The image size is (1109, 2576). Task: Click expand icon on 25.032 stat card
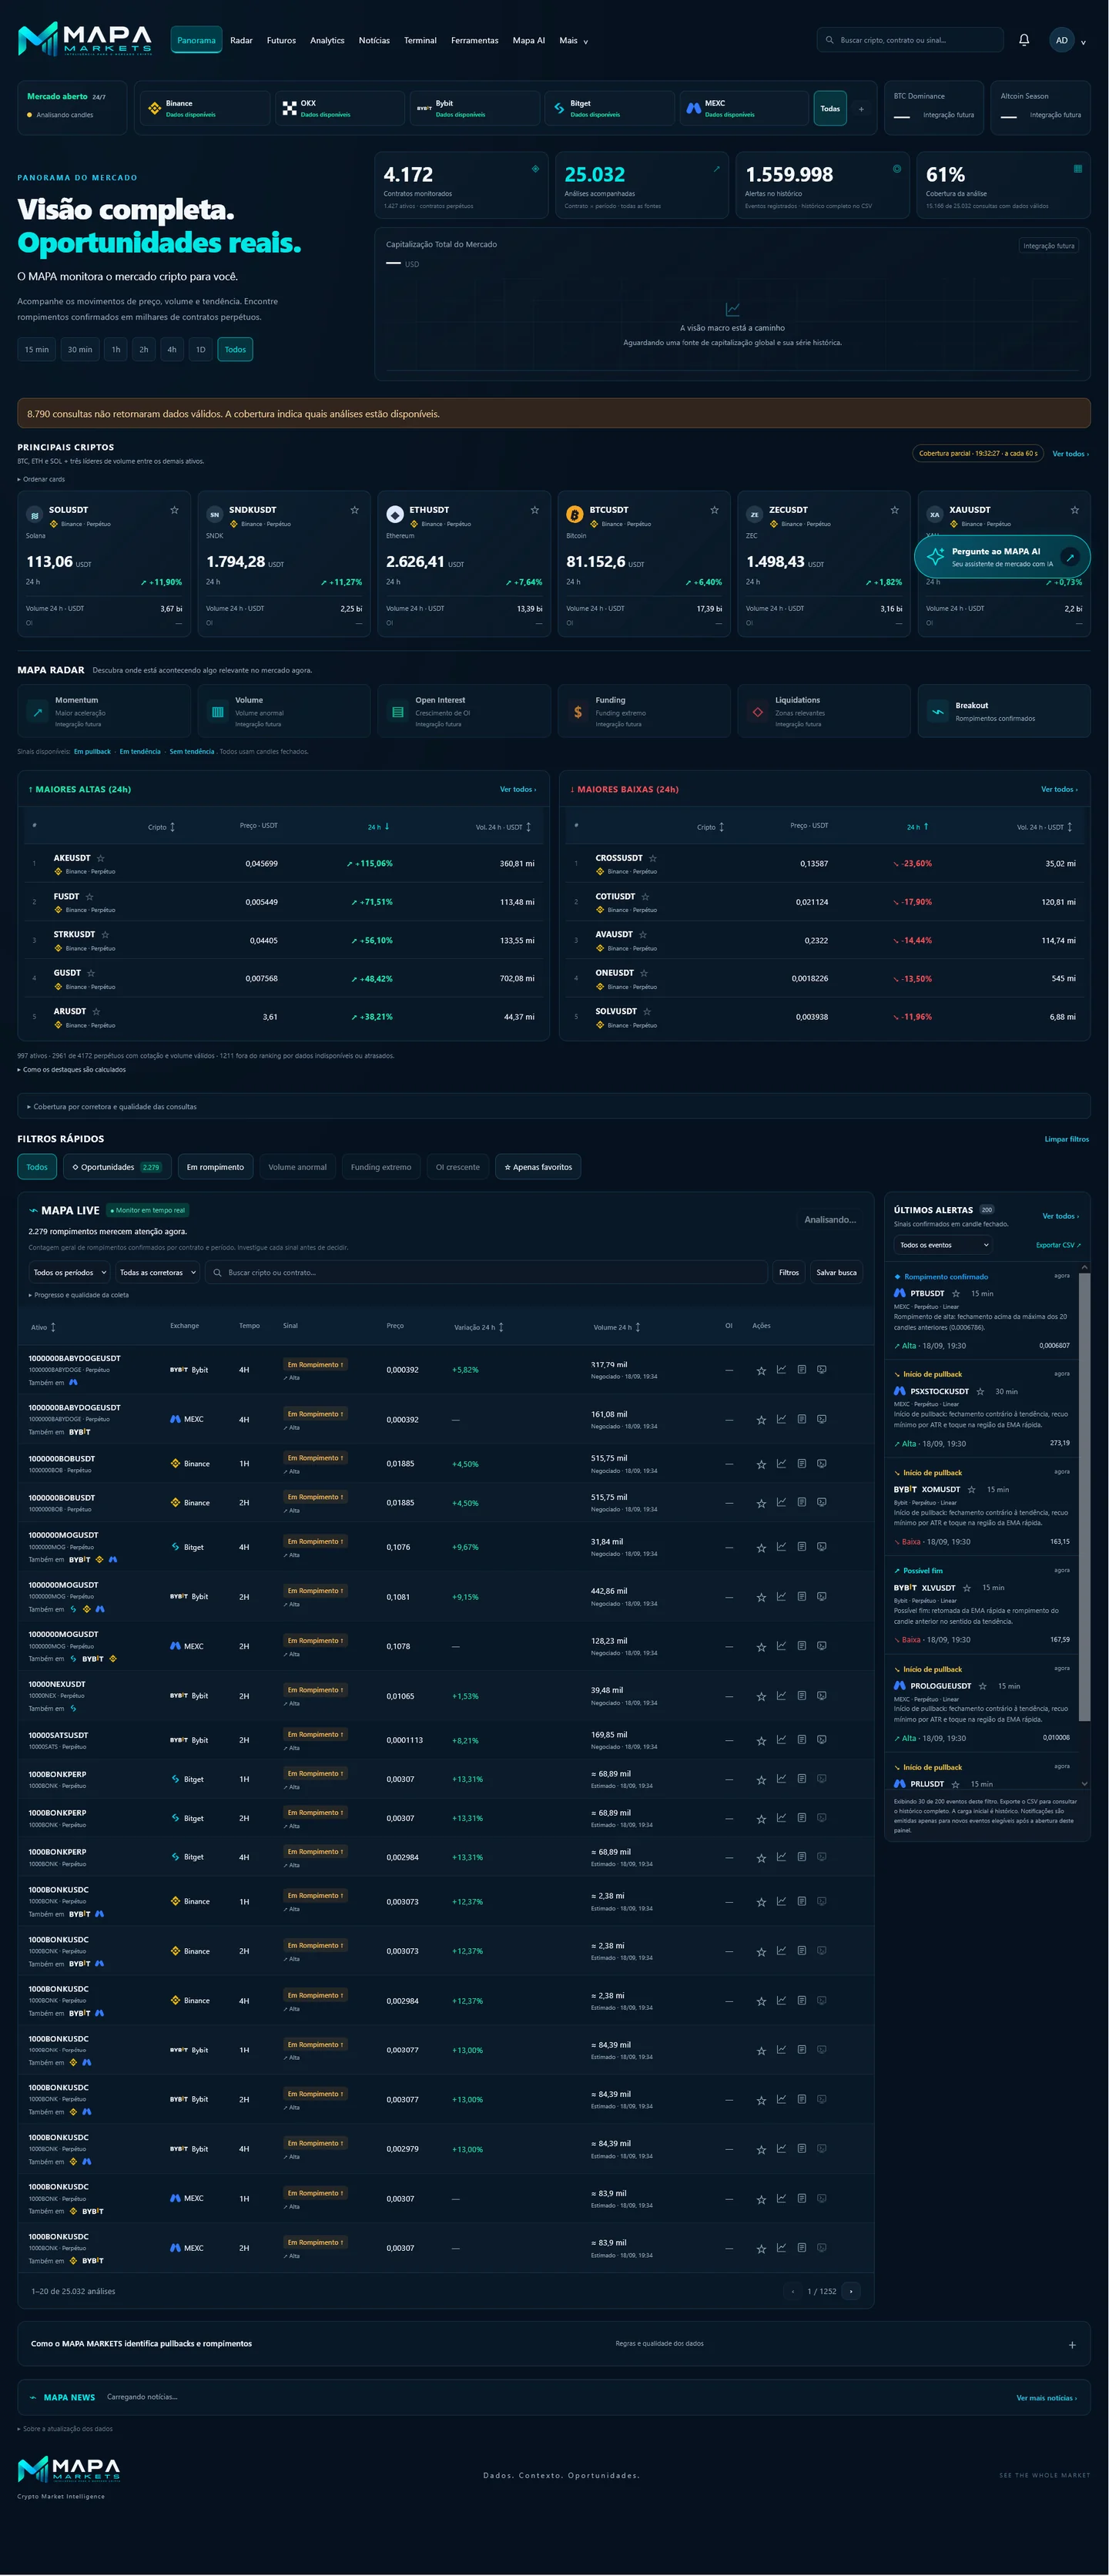tap(716, 169)
